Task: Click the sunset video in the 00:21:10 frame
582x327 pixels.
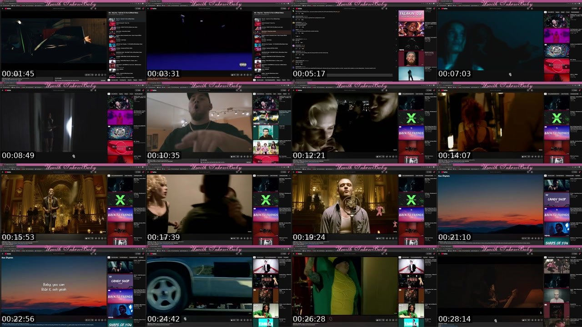Action: 490,204
